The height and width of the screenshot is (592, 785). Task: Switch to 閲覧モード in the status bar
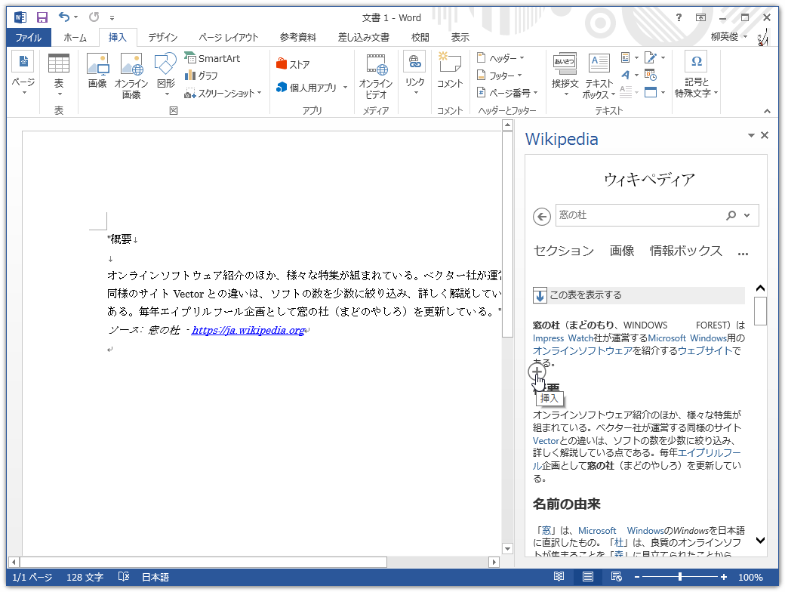click(x=558, y=577)
